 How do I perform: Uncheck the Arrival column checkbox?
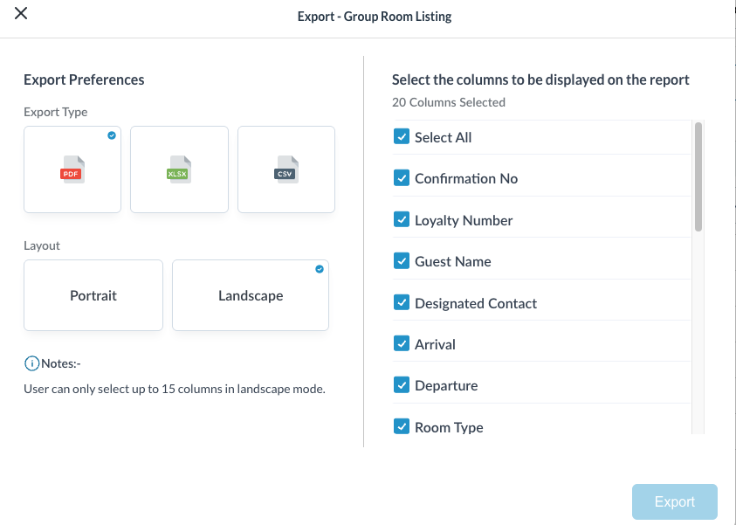click(x=402, y=344)
